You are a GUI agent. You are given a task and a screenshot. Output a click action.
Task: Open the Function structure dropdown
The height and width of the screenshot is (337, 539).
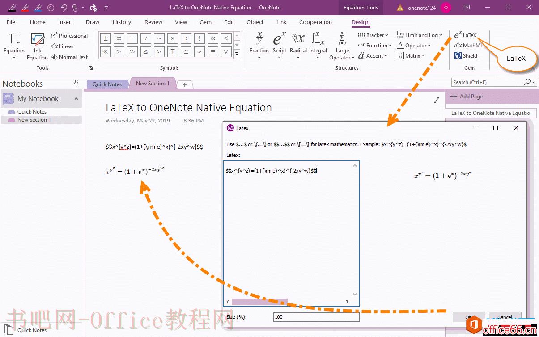tap(374, 46)
